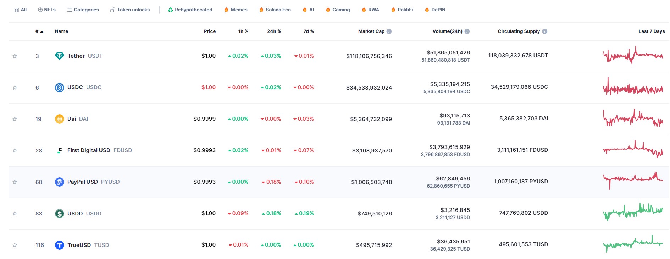Viewport: 670px width, 259px height.
Task: Open the Categories tab
Action: 83,10
